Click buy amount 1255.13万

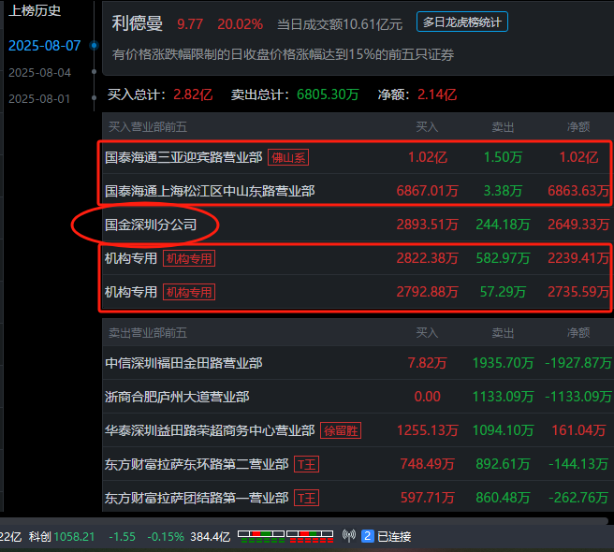(427, 430)
